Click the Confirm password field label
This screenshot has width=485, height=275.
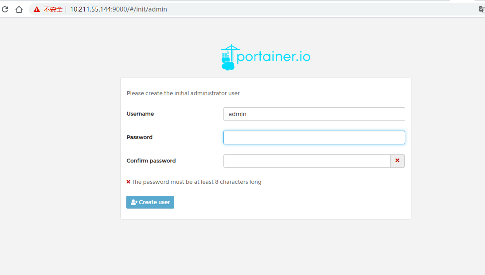click(x=151, y=161)
